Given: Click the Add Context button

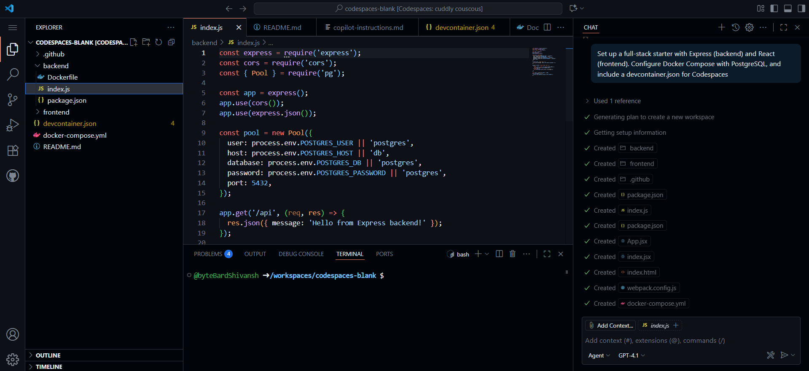Looking at the screenshot, I should (610, 326).
